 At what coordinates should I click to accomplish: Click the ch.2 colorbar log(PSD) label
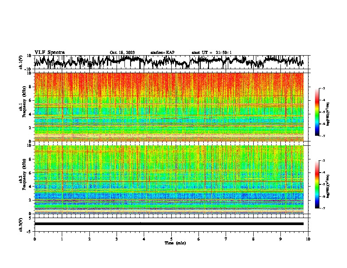(328, 186)
